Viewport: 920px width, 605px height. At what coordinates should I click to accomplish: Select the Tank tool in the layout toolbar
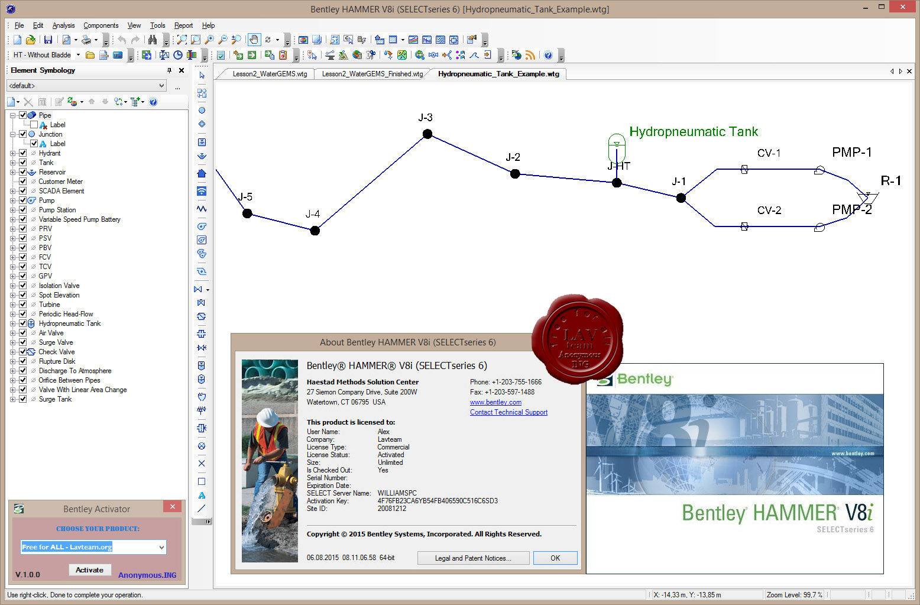coord(202,142)
